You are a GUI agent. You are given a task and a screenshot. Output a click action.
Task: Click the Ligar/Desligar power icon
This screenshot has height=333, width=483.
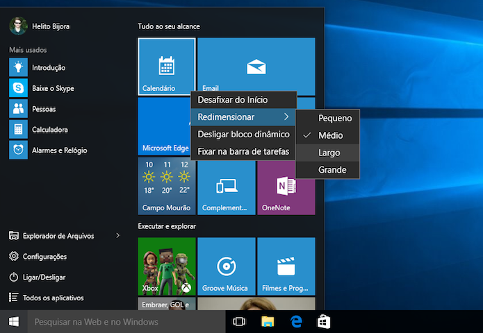point(14,277)
